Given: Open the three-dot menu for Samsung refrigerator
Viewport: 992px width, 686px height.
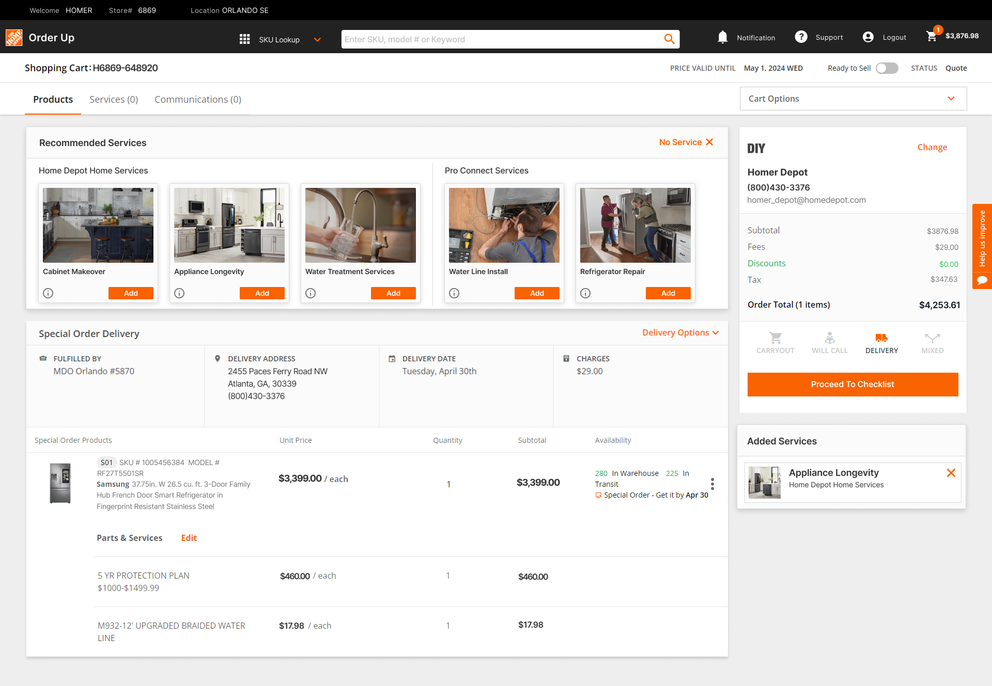Looking at the screenshot, I should 712,484.
